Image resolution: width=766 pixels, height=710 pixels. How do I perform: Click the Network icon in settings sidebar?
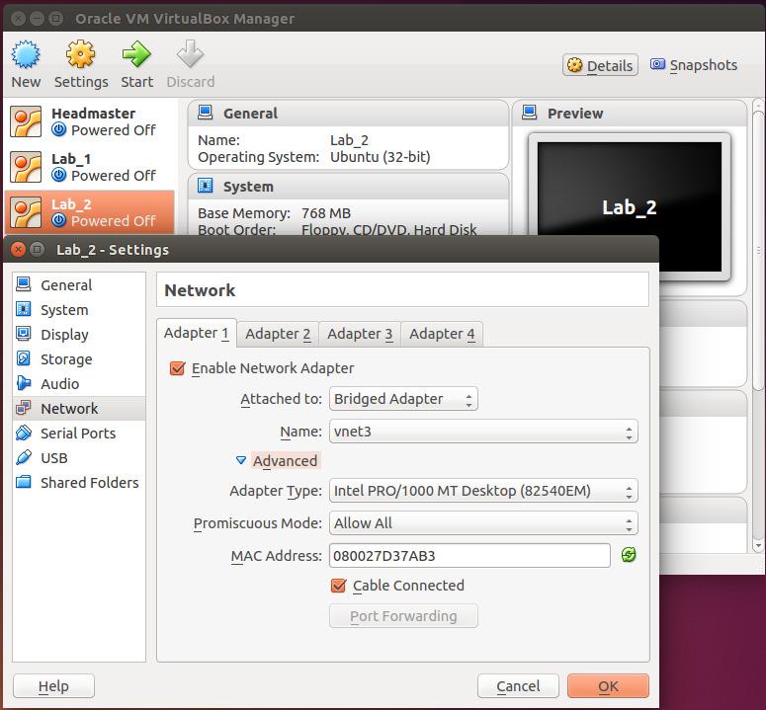[24, 408]
